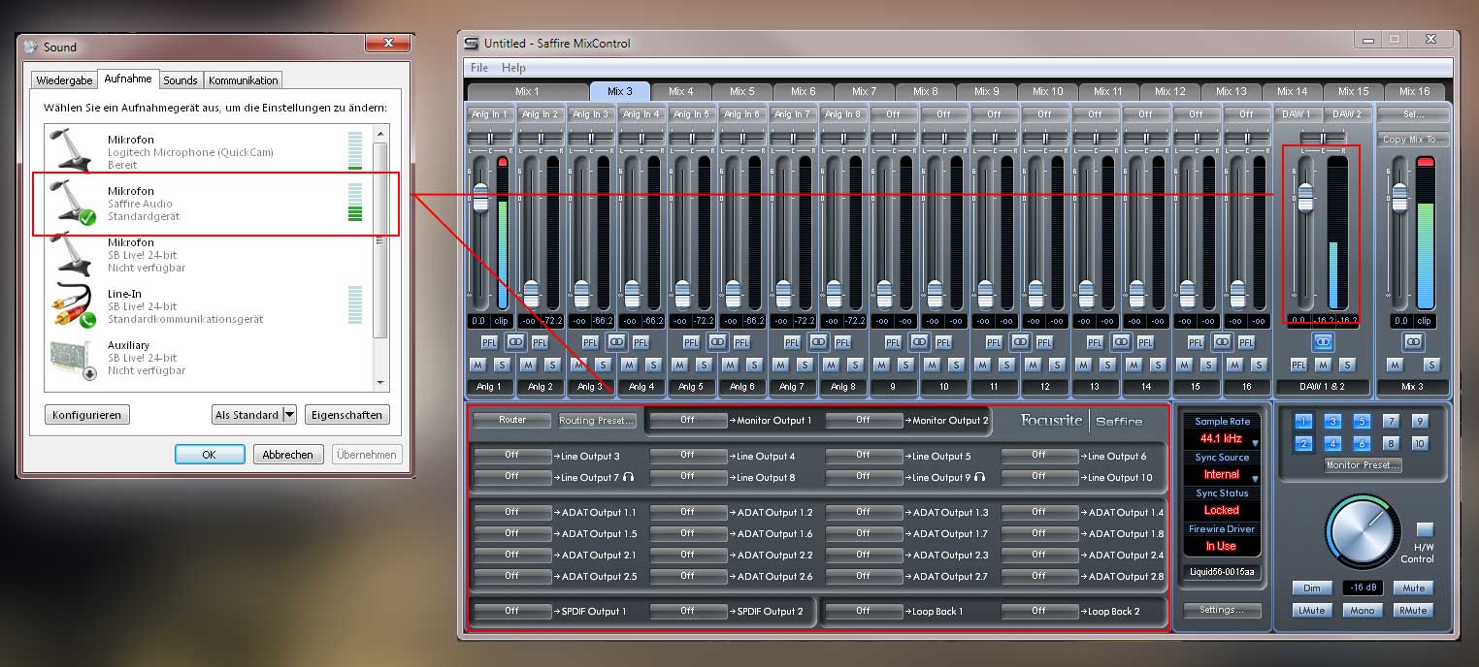Open the Sample Rate dropdown
Viewport: 1479px width, 667px height.
pos(1255,443)
